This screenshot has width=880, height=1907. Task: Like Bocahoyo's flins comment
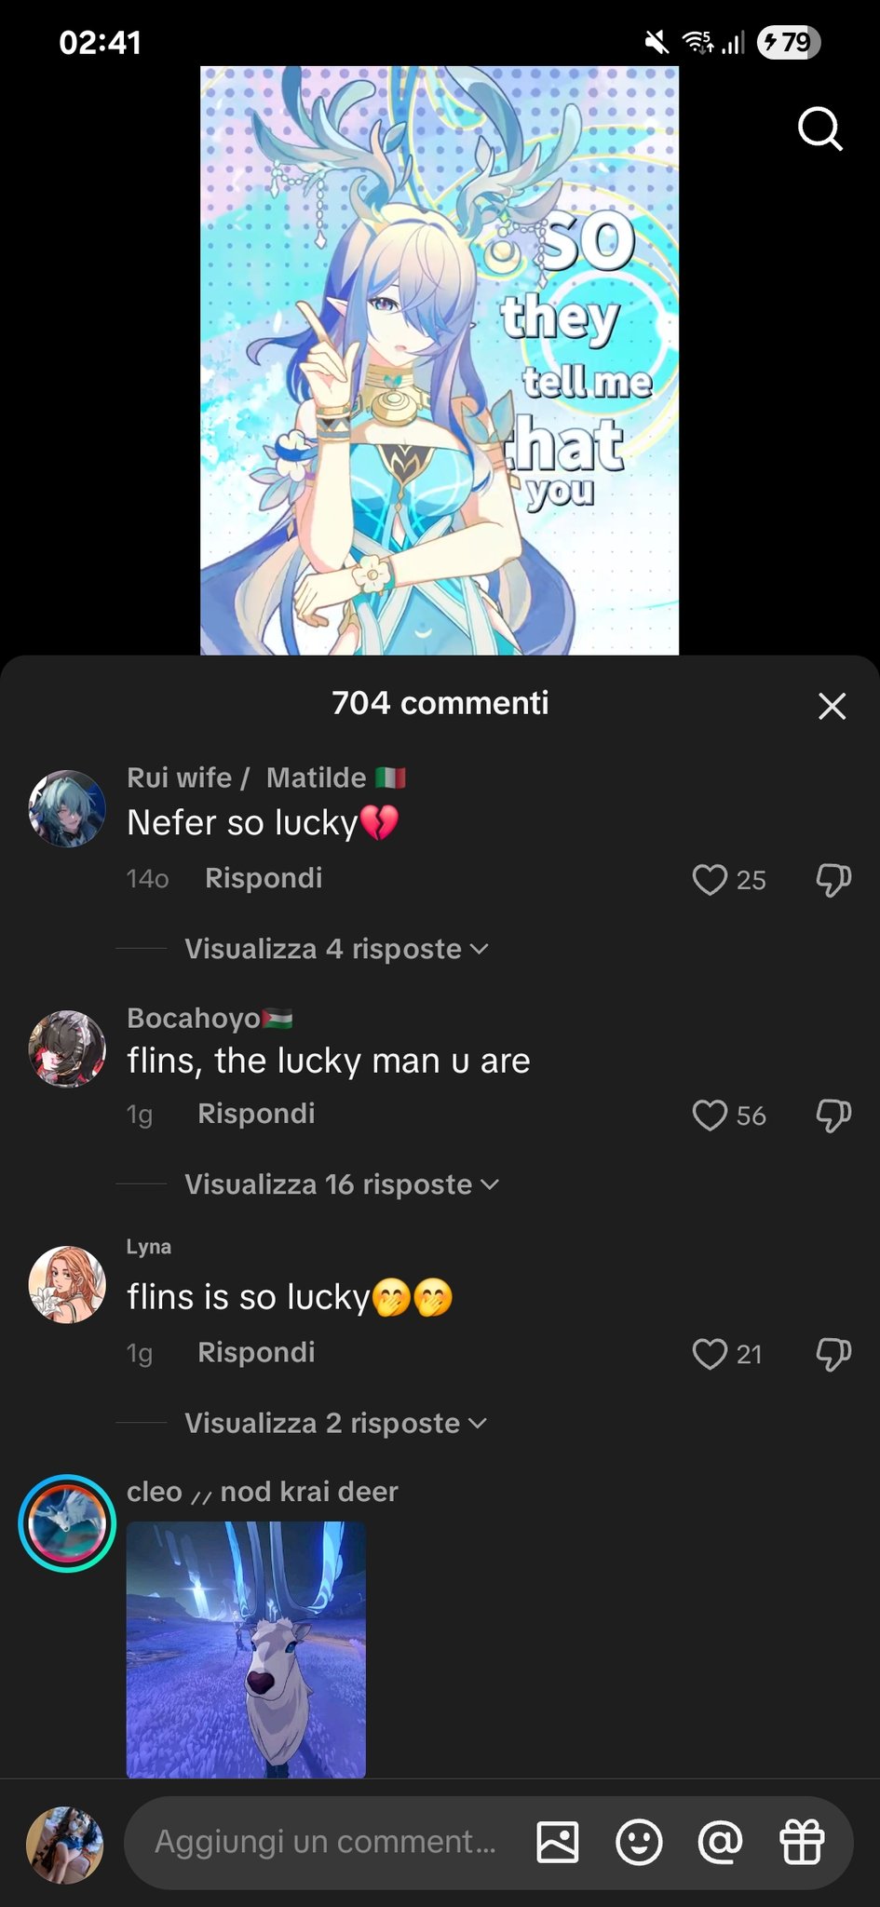[x=710, y=1116]
